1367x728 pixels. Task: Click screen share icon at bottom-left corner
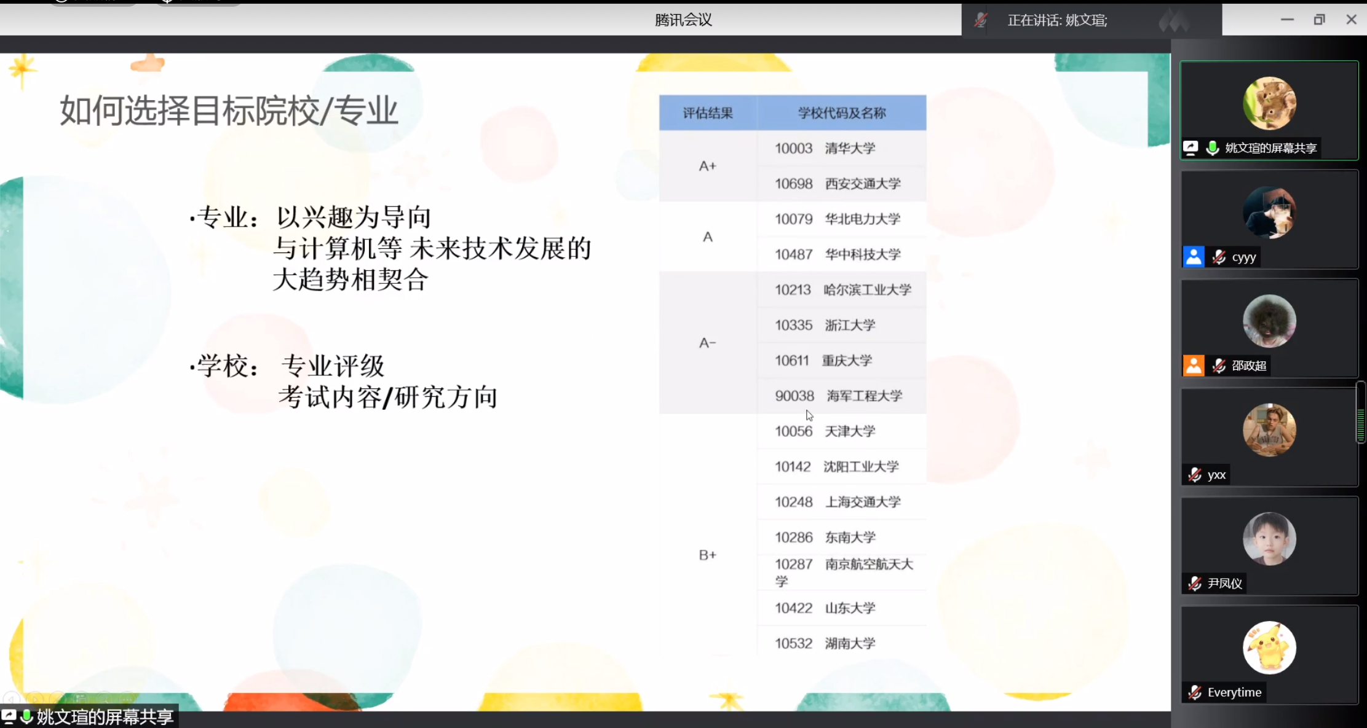9,716
